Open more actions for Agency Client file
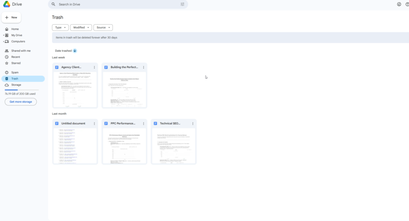The height and width of the screenshot is (221, 409). [94, 67]
